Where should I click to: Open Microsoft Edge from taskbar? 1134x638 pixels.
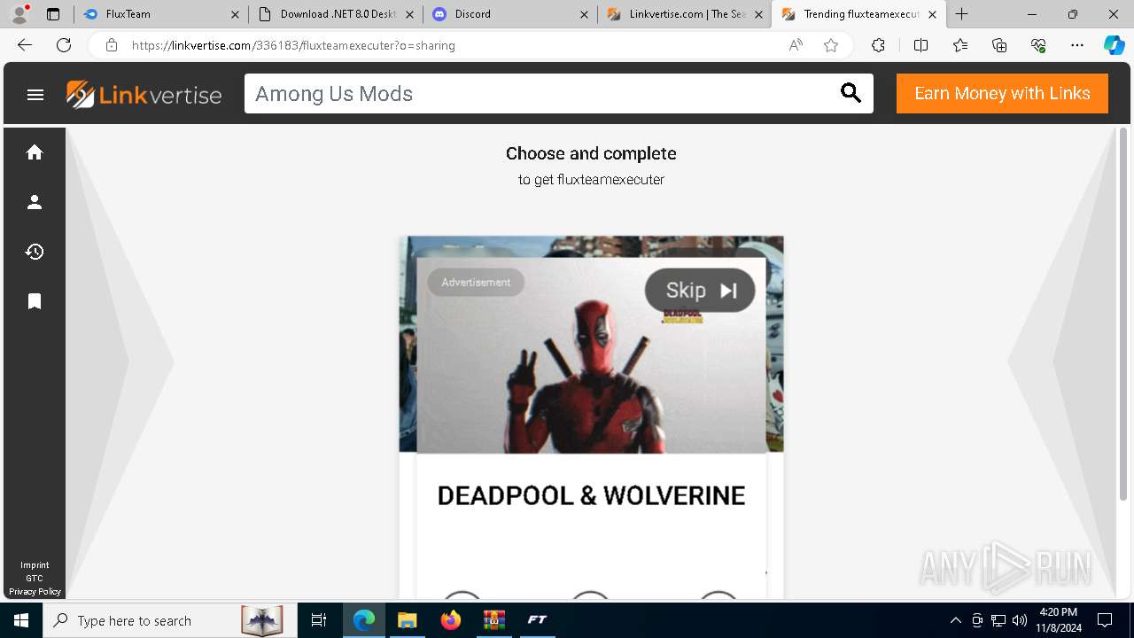(x=364, y=620)
